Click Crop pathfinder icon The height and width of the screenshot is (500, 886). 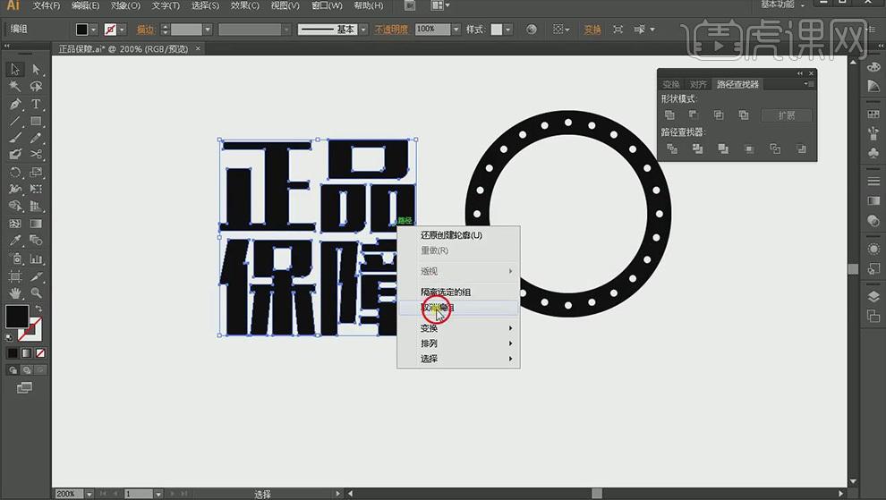point(749,148)
